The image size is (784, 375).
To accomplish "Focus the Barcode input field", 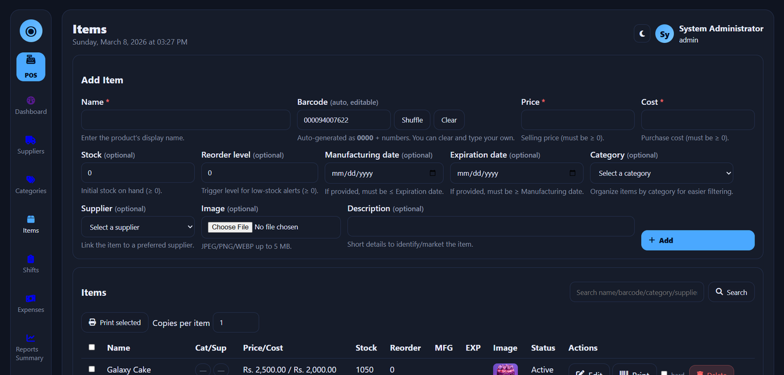I will pyautogui.click(x=344, y=120).
